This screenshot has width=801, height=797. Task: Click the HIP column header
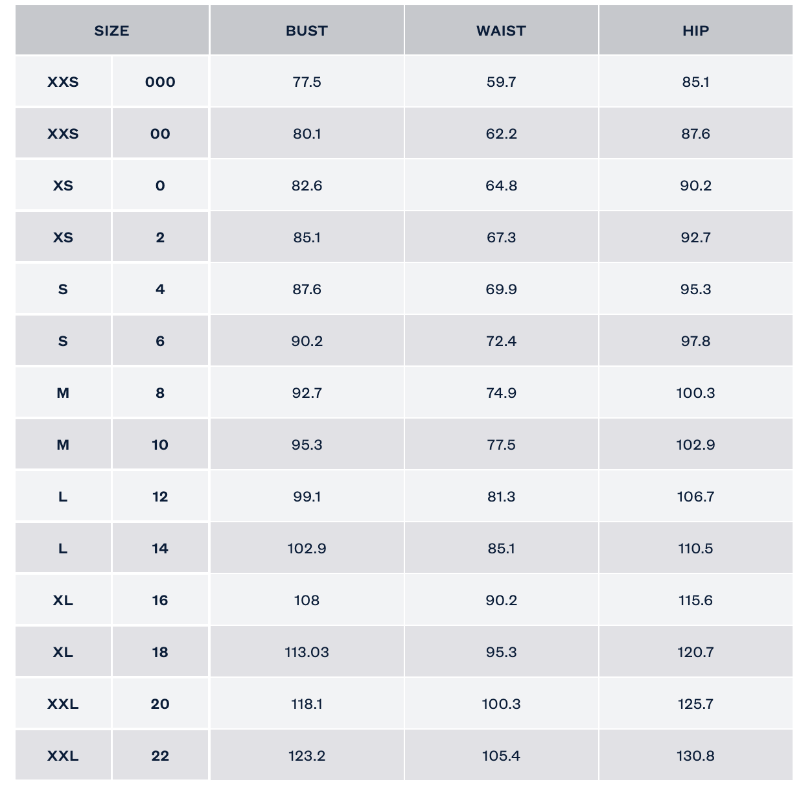[x=695, y=30]
